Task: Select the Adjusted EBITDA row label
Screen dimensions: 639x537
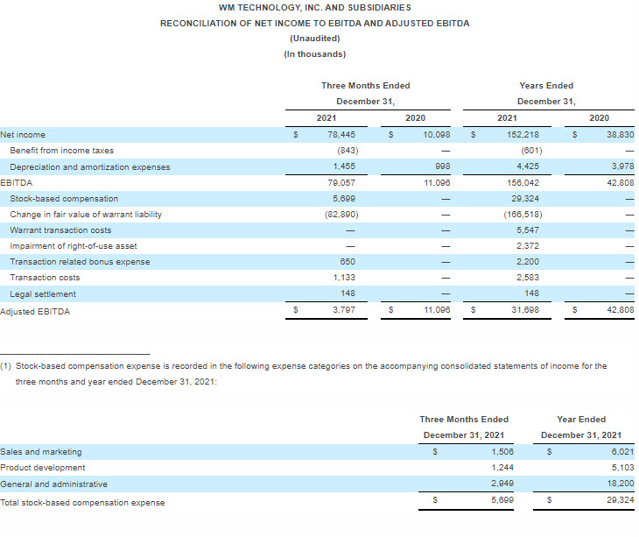Action: [35, 311]
